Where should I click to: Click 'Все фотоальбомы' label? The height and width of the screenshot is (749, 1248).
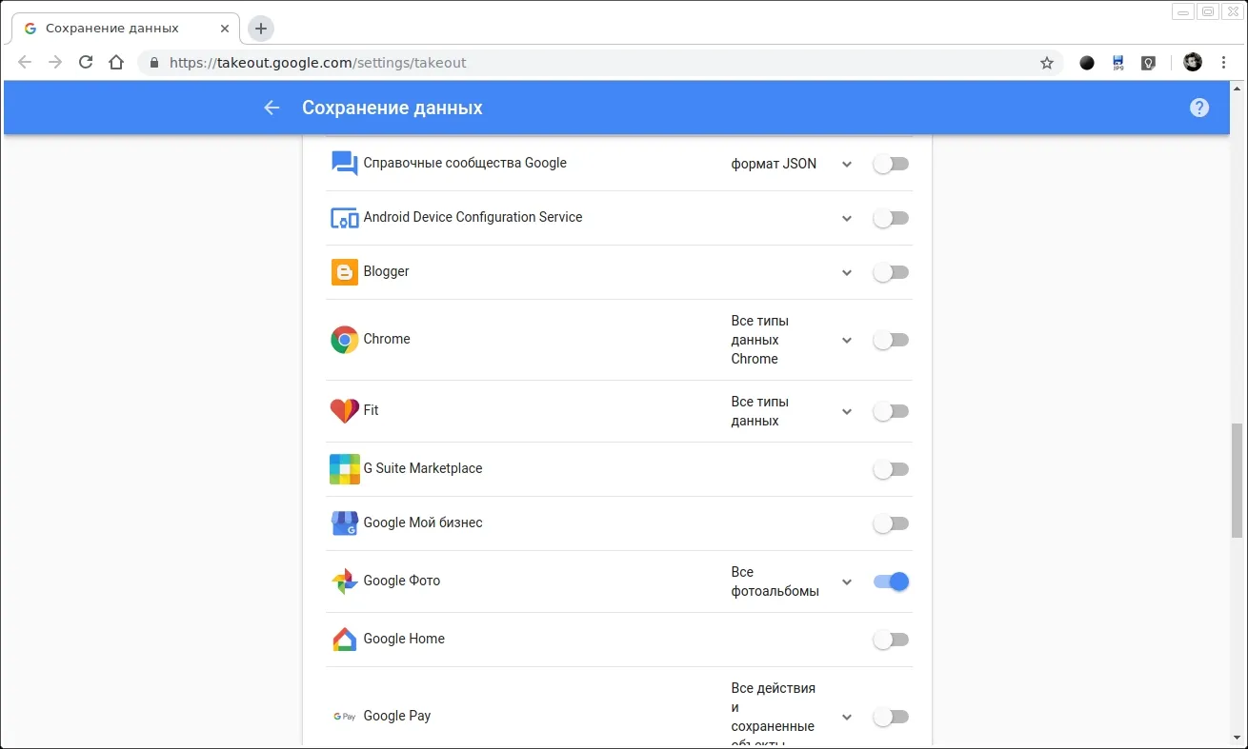pyautogui.click(x=775, y=581)
